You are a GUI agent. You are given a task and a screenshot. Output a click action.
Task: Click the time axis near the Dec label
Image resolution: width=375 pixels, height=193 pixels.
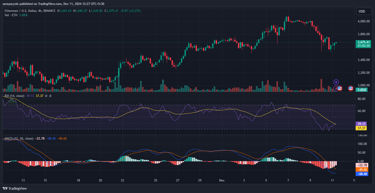[x=222, y=180]
